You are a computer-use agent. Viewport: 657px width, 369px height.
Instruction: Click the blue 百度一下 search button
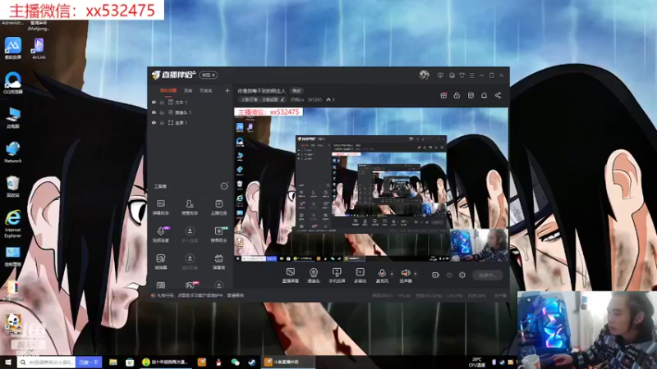(89, 362)
